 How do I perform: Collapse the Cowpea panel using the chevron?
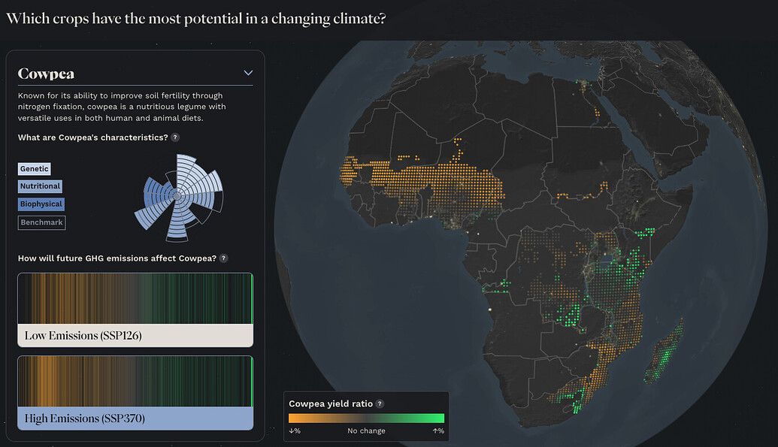tap(248, 72)
